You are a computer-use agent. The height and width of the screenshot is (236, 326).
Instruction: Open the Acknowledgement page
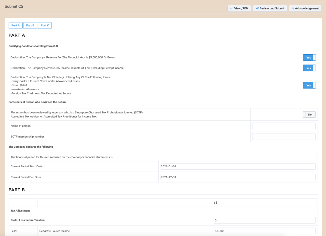[305, 8]
